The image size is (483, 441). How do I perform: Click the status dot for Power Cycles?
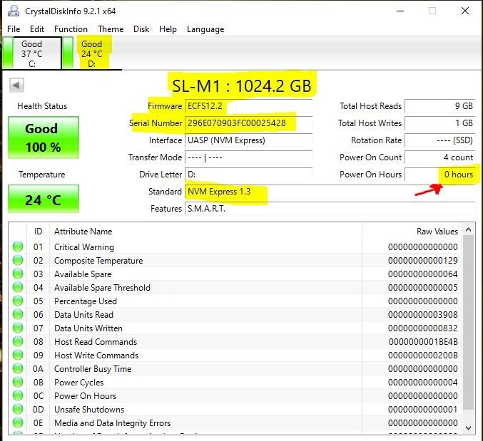click(18, 382)
